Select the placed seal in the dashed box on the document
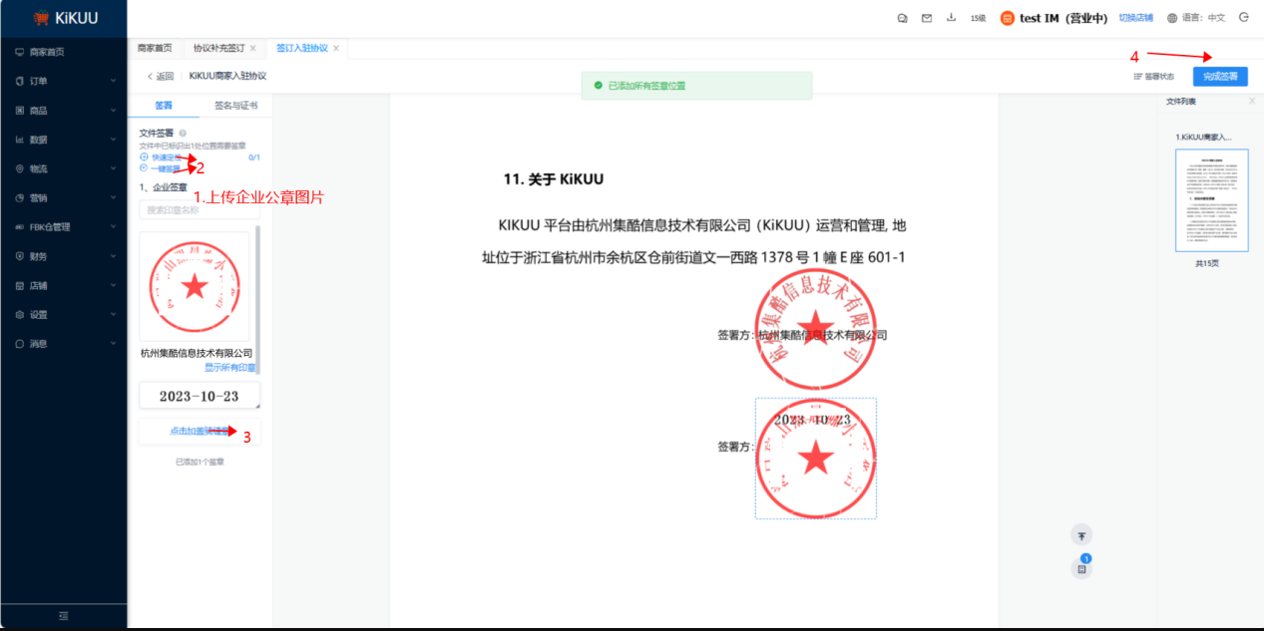This screenshot has height=631, width=1264. click(x=816, y=459)
